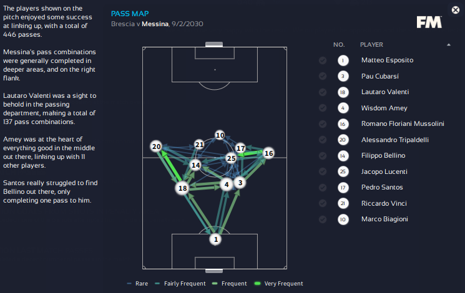Image resolution: width=465 pixels, height=293 pixels.
Task: Select player node 10 on the pitch
Action: 219,135
